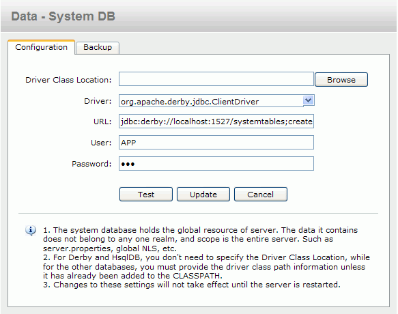398x314 pixels.
Task: Click the note about restarting the server
Action: pyautogui.click(x=192, y=285)
